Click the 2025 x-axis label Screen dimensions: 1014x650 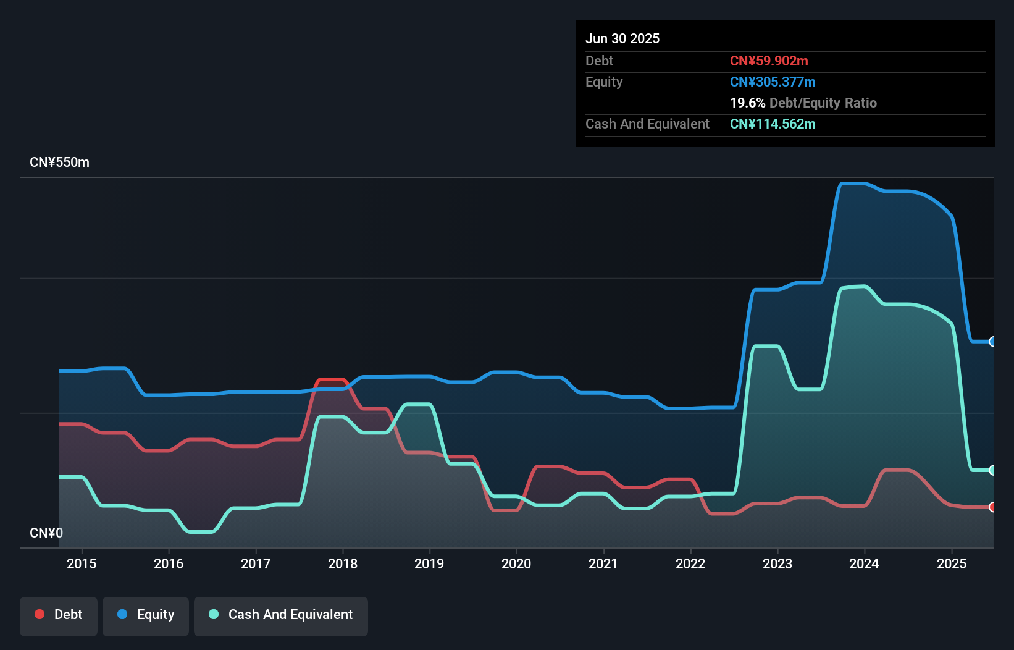[952, 563]
